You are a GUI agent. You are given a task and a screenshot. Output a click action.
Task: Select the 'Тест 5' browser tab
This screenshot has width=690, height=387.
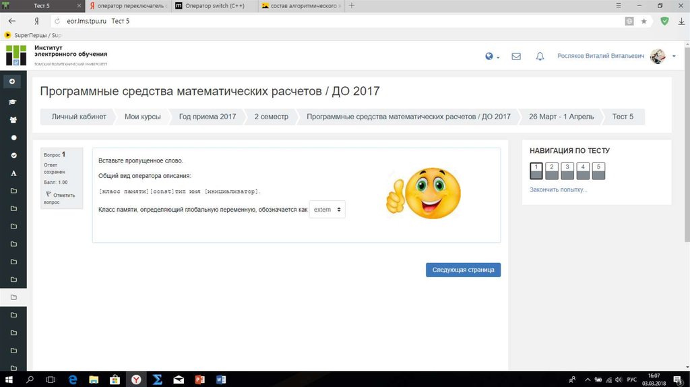coord(42,5)
